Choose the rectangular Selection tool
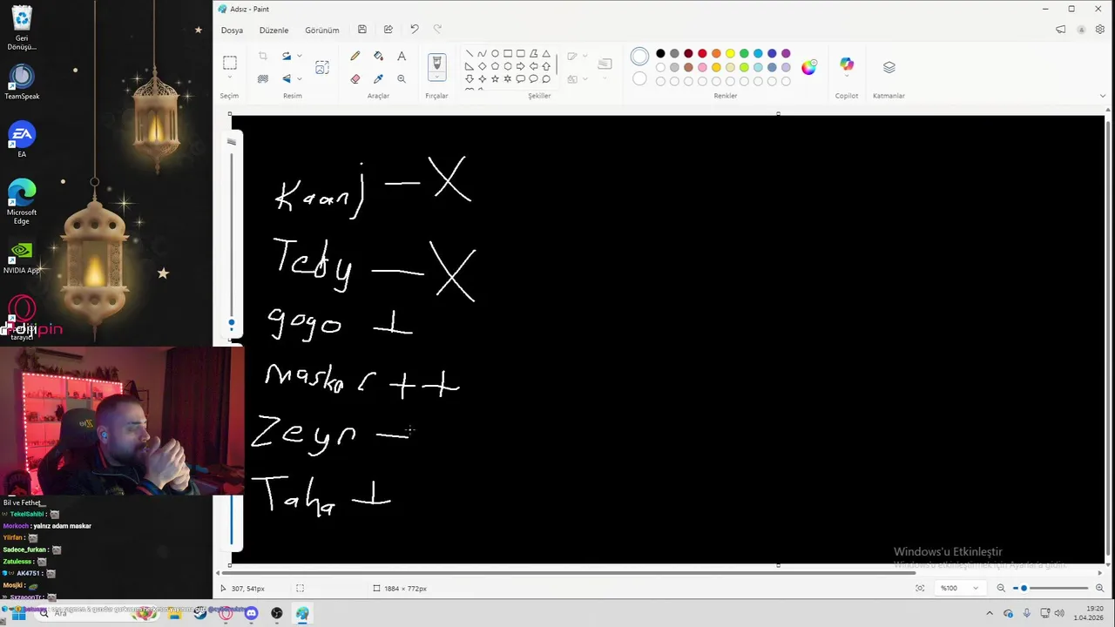Screen dimensions: 1115x627 coord(230,63)
